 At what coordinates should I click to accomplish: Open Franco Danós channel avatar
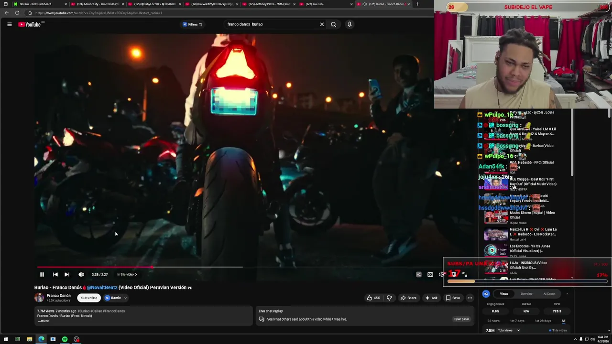coord(39,298)
